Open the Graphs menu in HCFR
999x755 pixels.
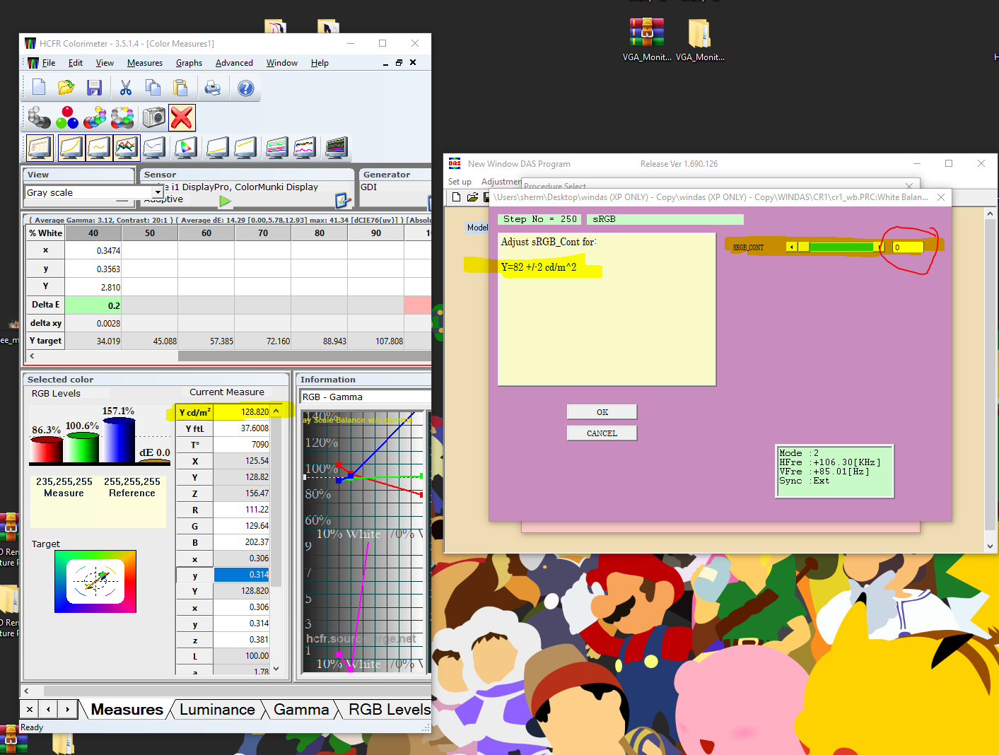click(189, 63)
